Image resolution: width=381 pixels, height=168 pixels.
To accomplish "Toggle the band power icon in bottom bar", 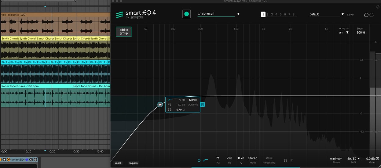I will coord(199,160).
